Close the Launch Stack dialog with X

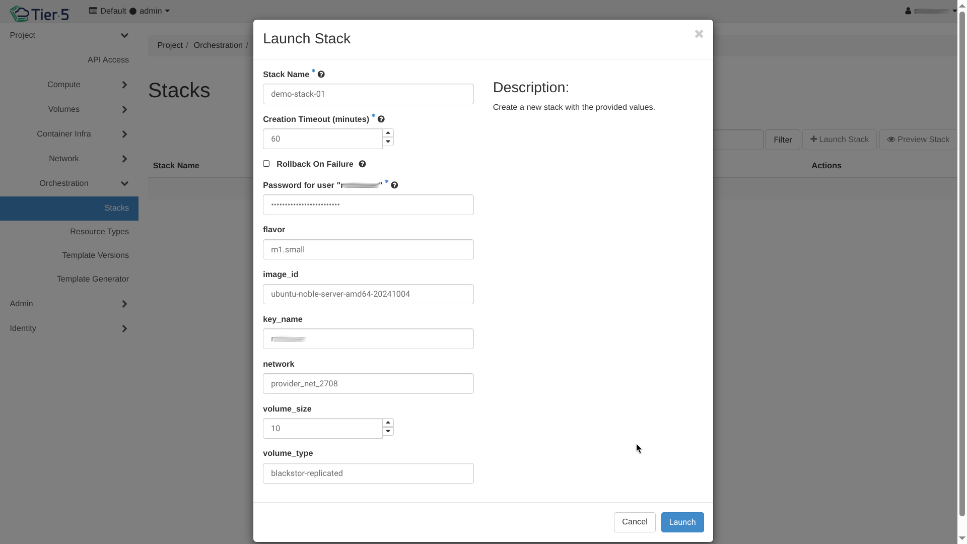pos(699,34)
